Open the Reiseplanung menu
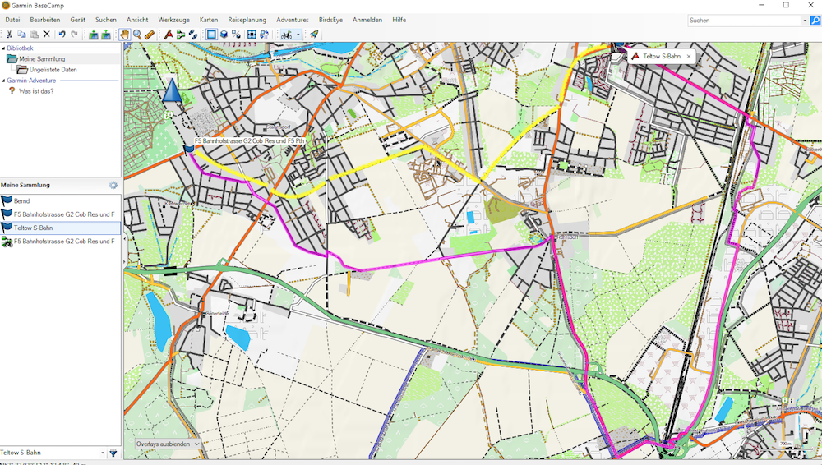 click(247, 20)
